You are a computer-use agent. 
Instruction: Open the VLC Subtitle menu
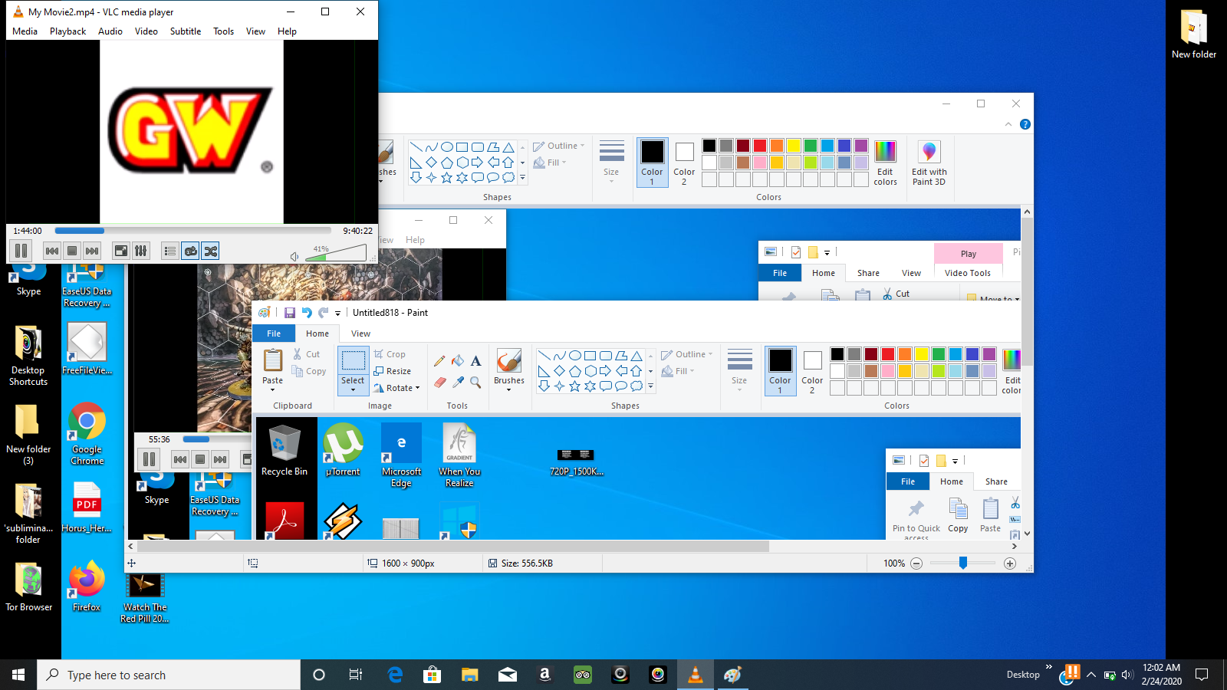pos(186,31)
